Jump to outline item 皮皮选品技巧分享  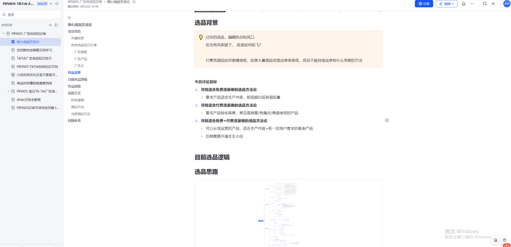[x=84, y=45]
